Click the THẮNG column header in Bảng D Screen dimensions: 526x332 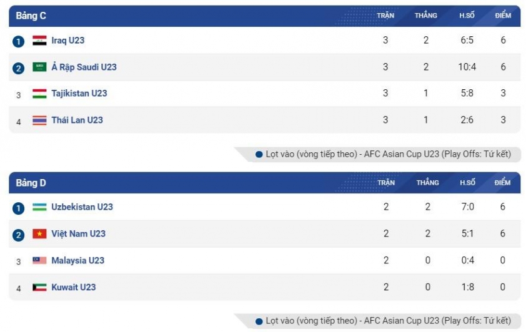pos(428,183)
